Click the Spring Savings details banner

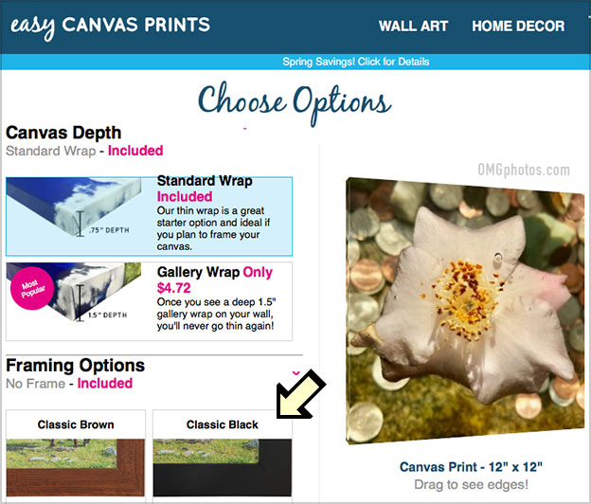point(356,62)
